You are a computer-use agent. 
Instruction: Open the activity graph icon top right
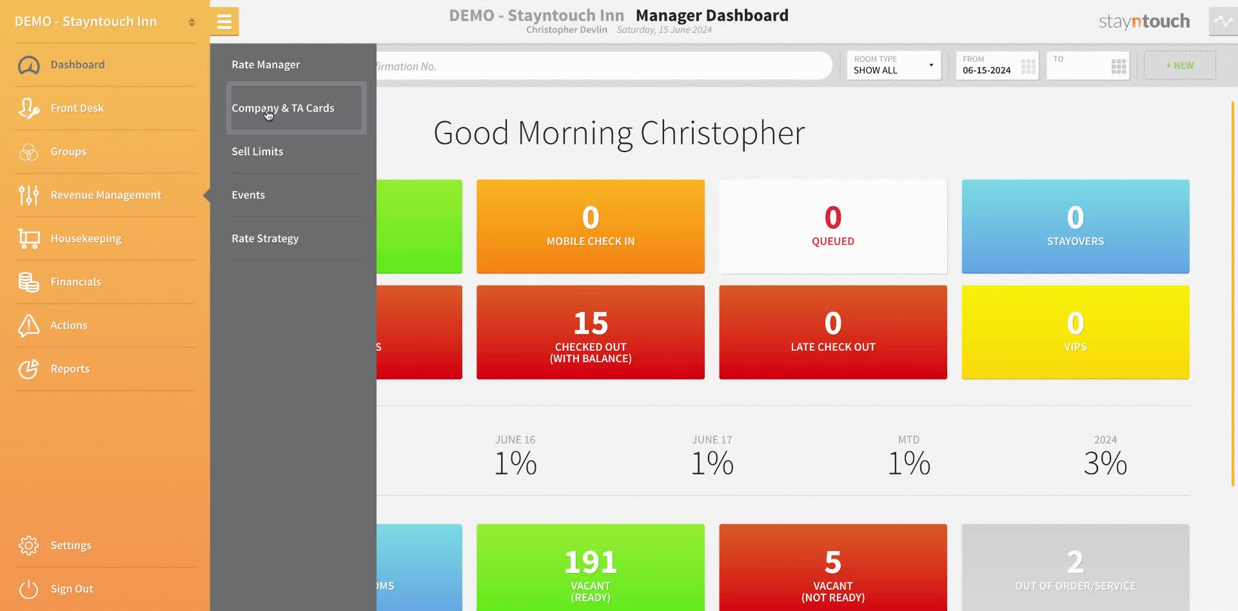[1223, 22]
